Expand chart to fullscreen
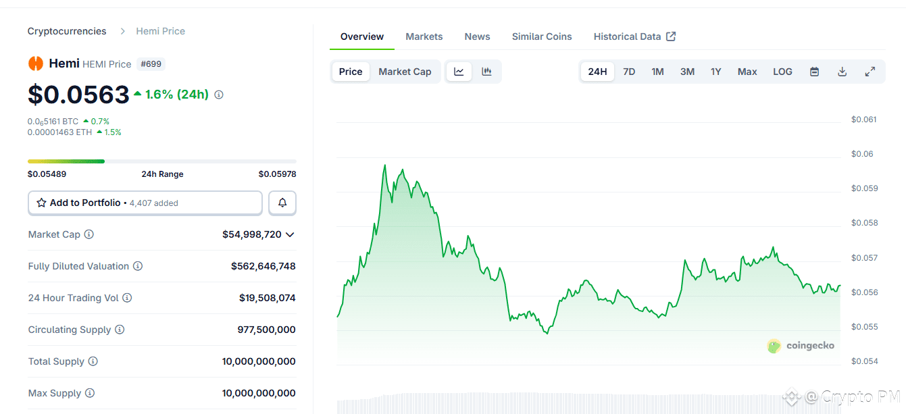Image resolution: width=906 pixels, height=414 pixels. coord(870,72)
